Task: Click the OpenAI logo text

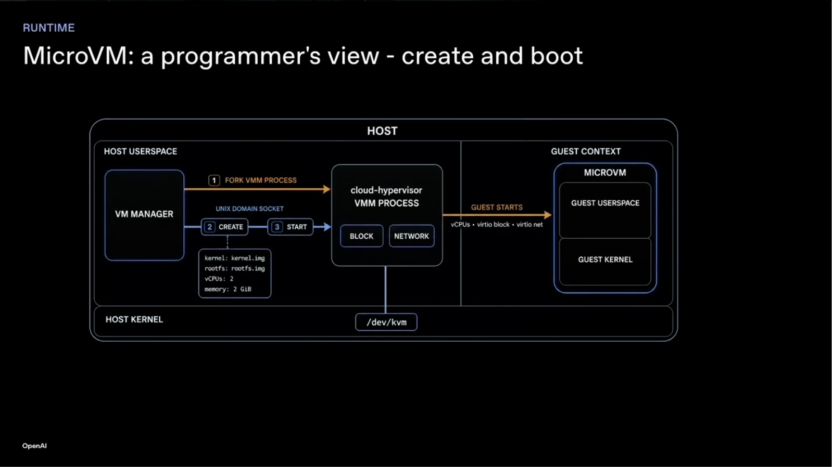Action: click(x=34, y=446)
